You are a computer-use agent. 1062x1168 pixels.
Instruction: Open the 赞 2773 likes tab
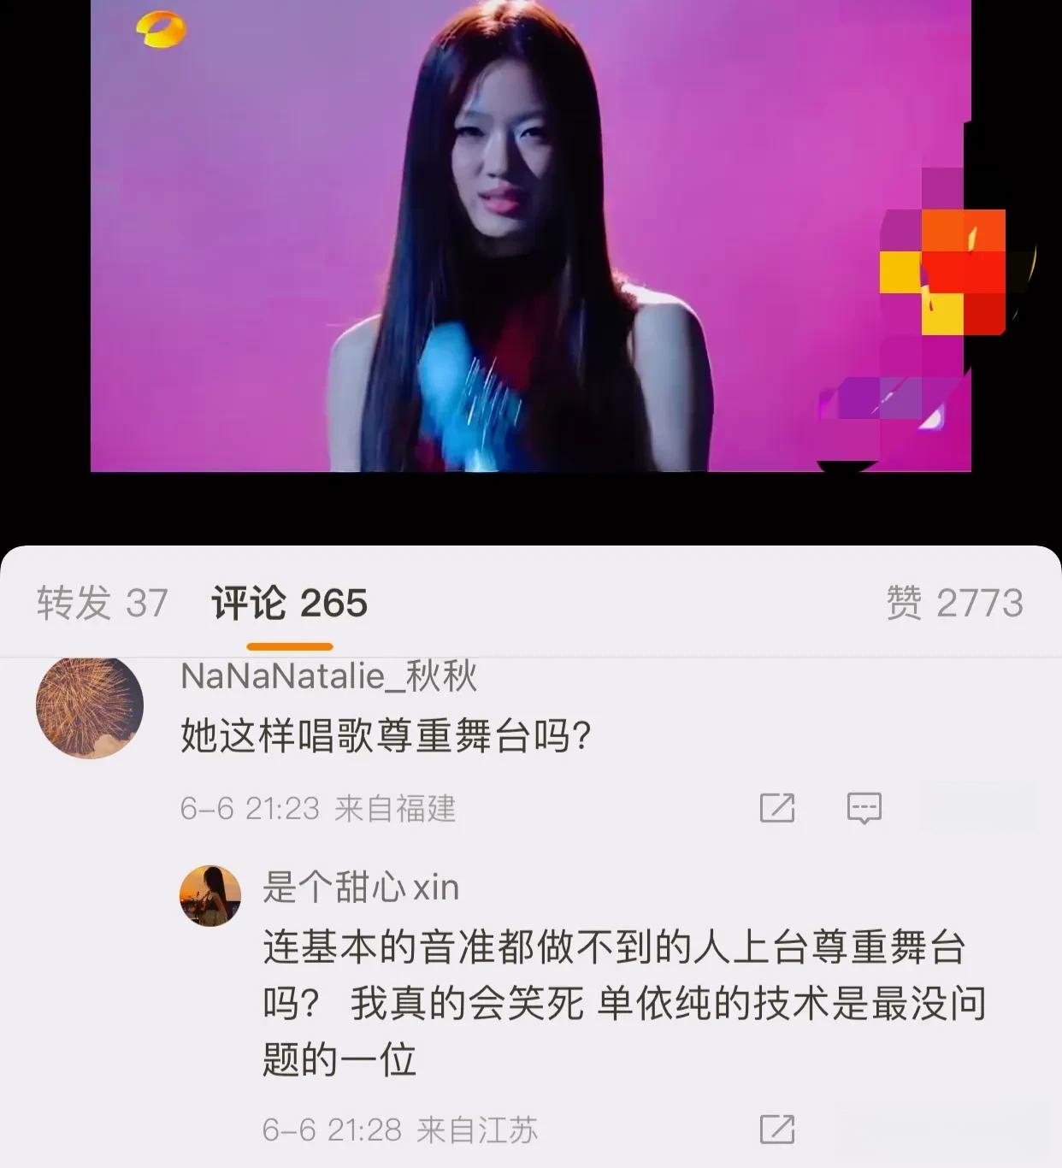coord(954,603)
